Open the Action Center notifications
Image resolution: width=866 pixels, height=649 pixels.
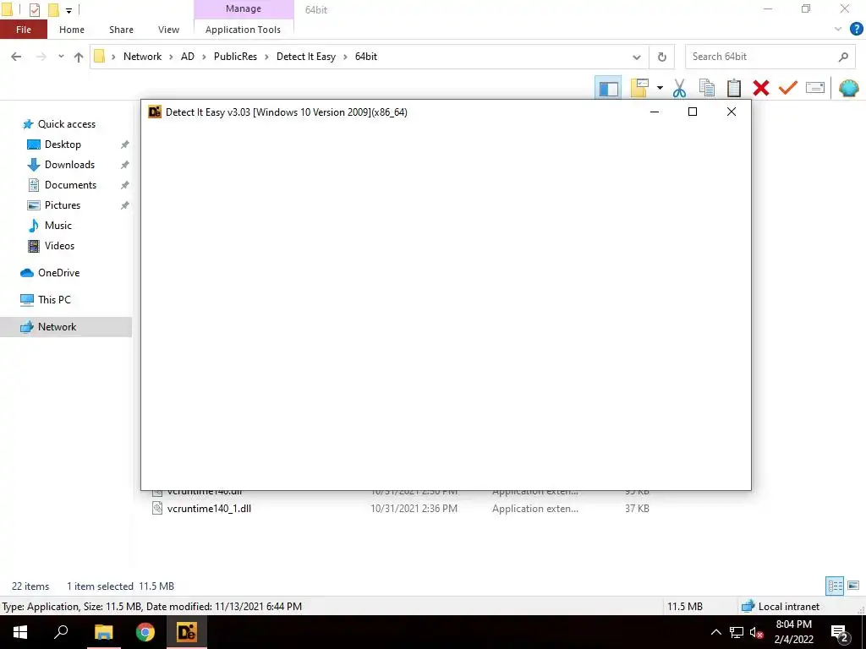point(840,632)
